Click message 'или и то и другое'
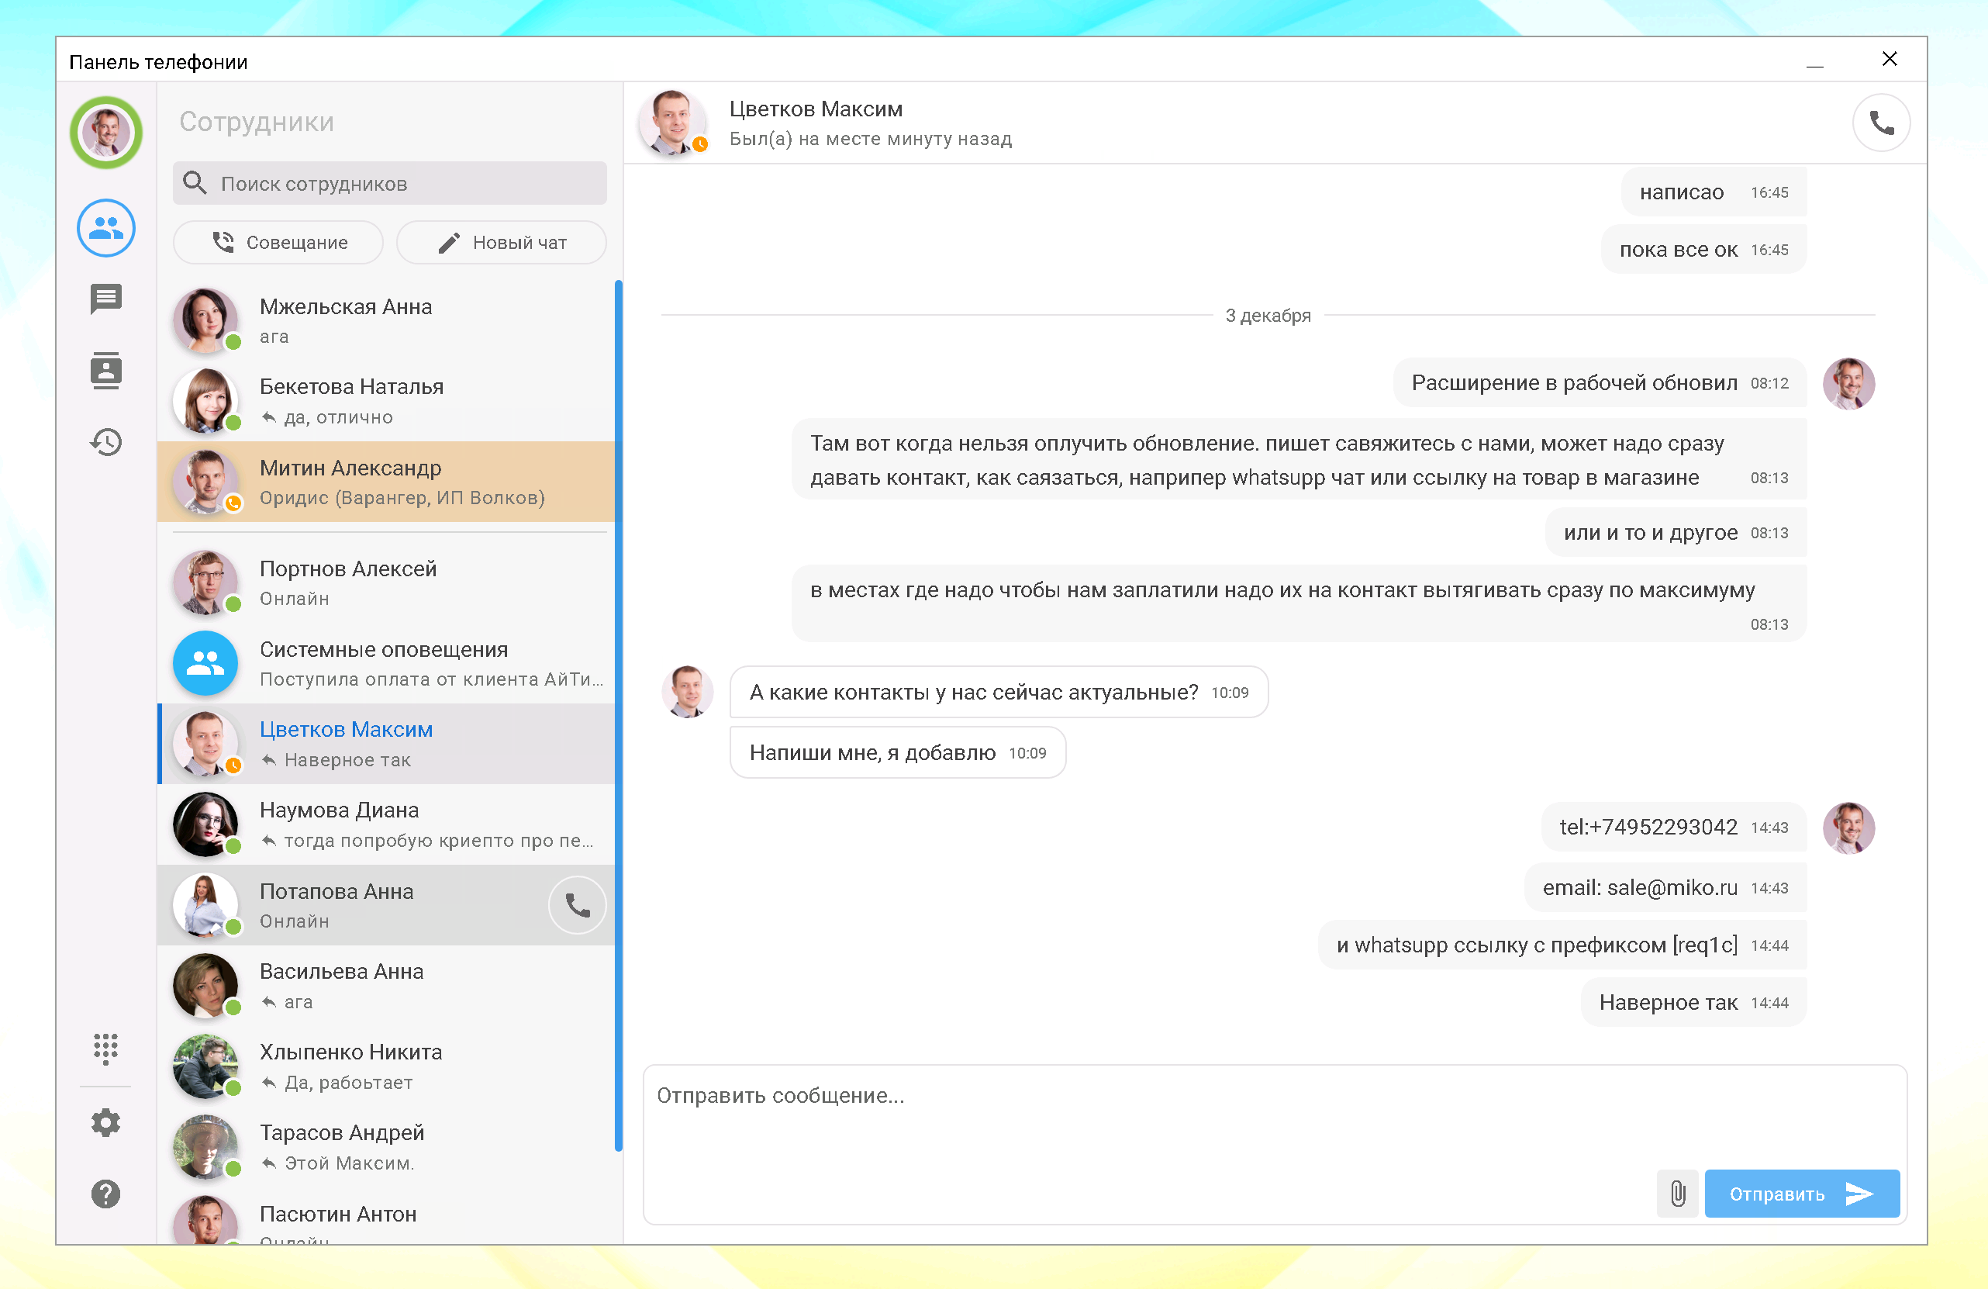 [x=1676, y=532]
